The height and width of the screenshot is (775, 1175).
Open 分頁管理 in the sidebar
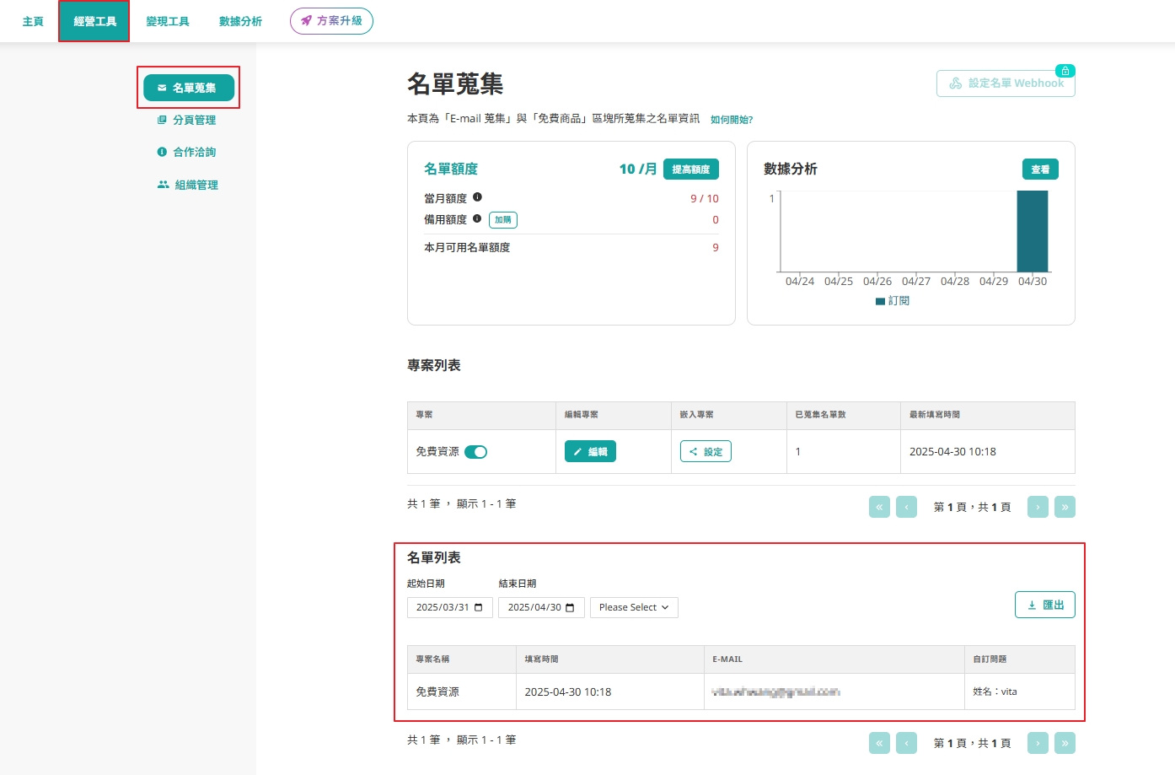187,120
